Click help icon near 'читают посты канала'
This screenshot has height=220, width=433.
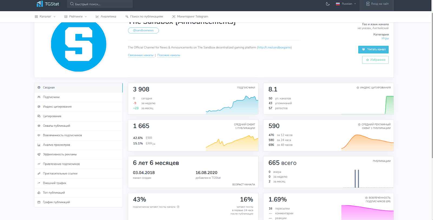178,207
